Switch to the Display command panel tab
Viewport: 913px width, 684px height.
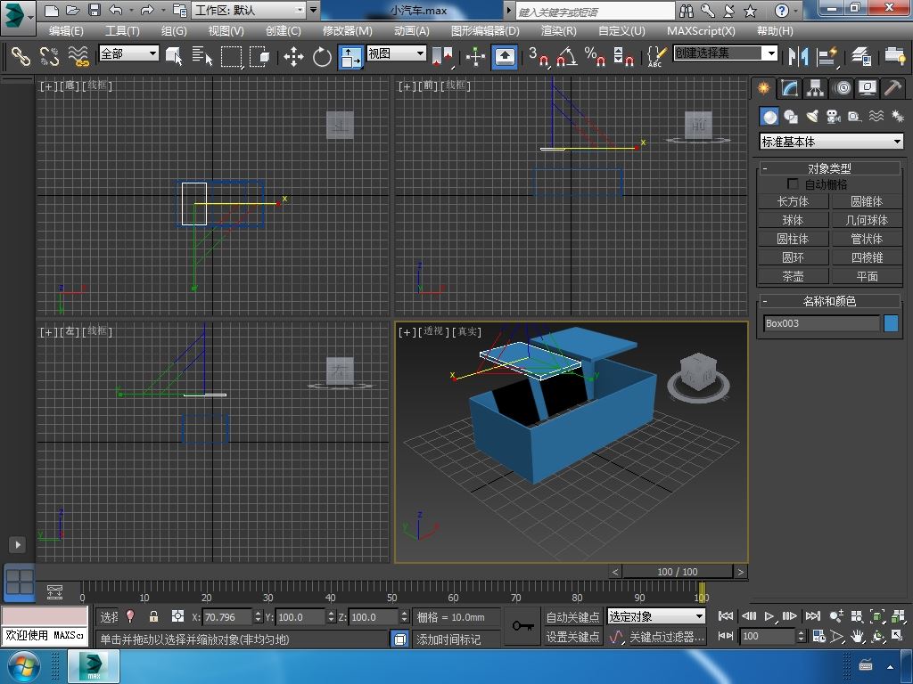coord(868,88)
